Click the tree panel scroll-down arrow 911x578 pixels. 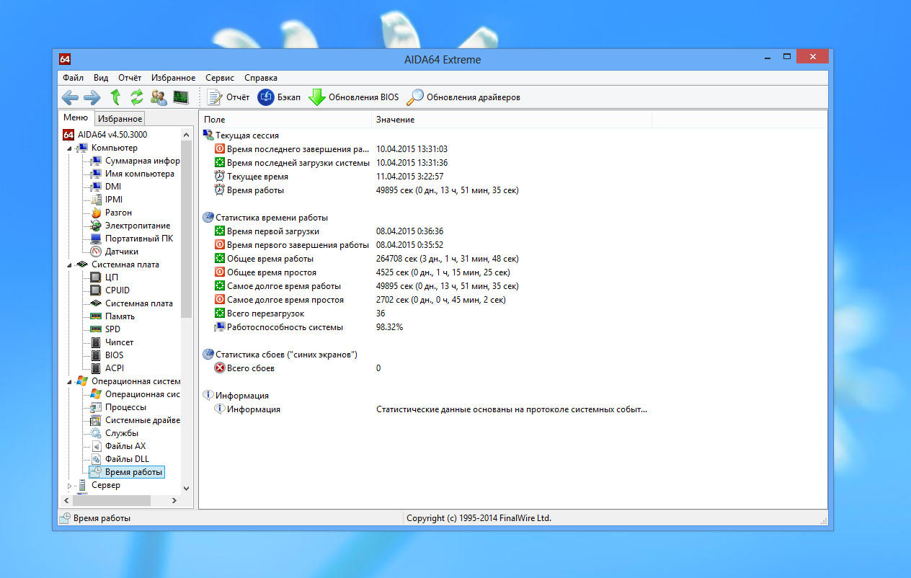[187, 488]
